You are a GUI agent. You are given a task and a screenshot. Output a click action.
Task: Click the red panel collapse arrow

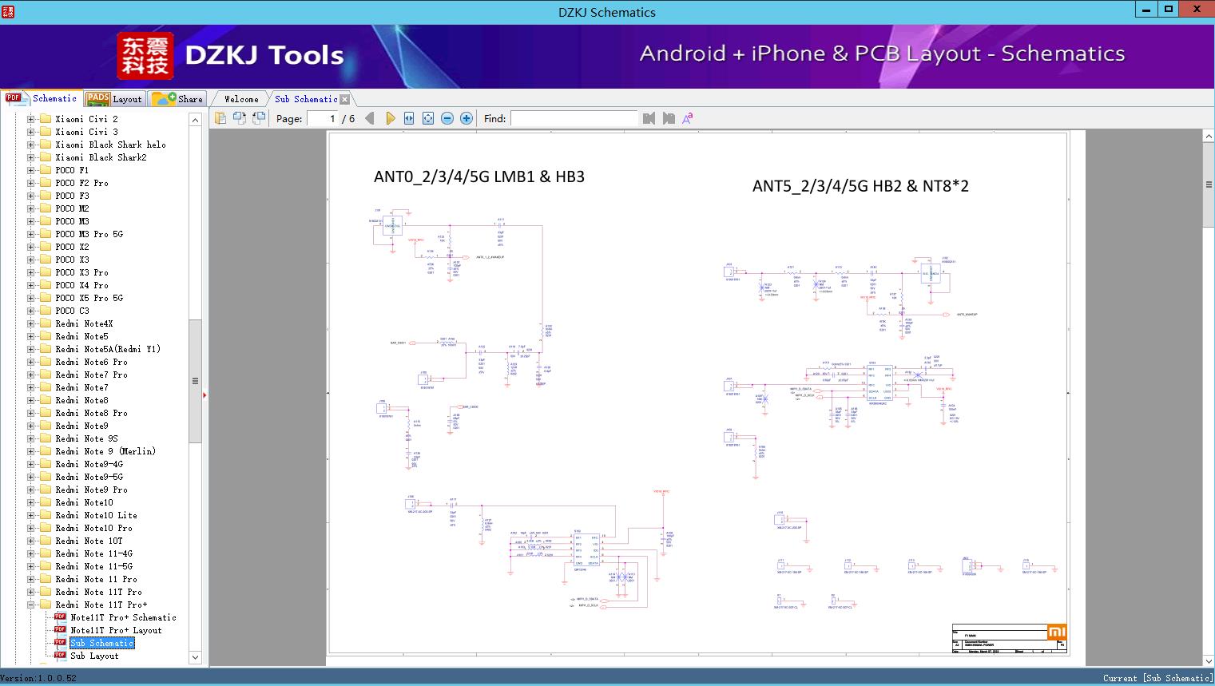205,395
